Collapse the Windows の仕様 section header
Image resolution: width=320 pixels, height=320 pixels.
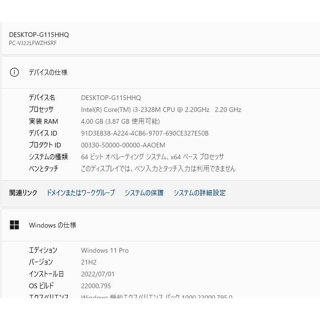(53, 225)
